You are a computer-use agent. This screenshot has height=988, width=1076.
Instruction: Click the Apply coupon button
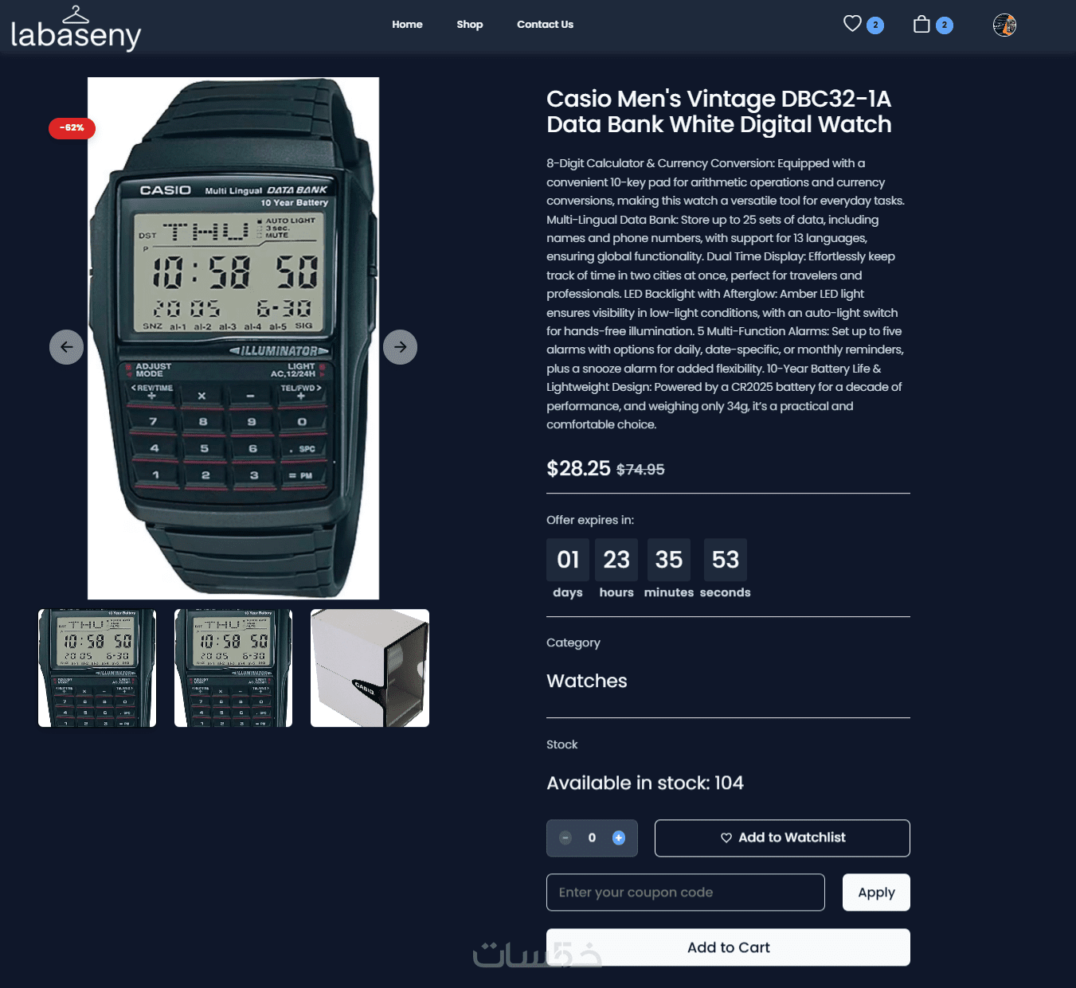(876, 892)
